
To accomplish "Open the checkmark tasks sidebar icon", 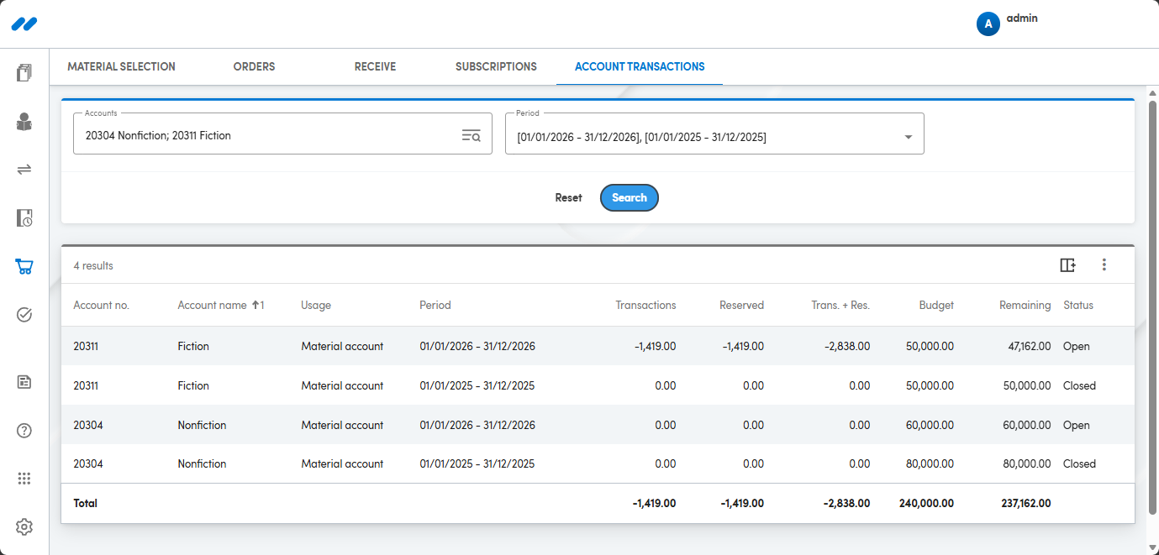I will click(x=24, y=315).
